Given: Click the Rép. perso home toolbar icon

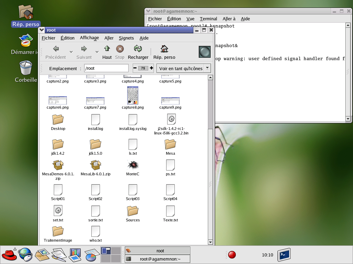Looking at the screenshot, I should coord(164,49).
